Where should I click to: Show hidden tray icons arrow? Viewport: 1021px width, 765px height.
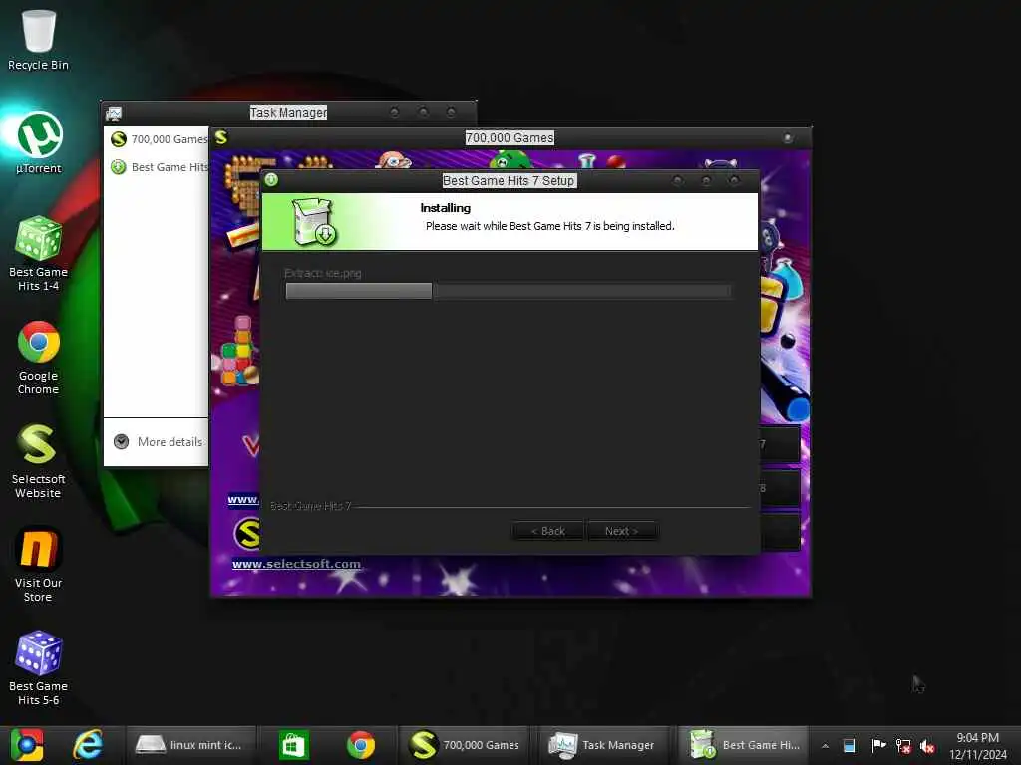(x=825, y=746)
